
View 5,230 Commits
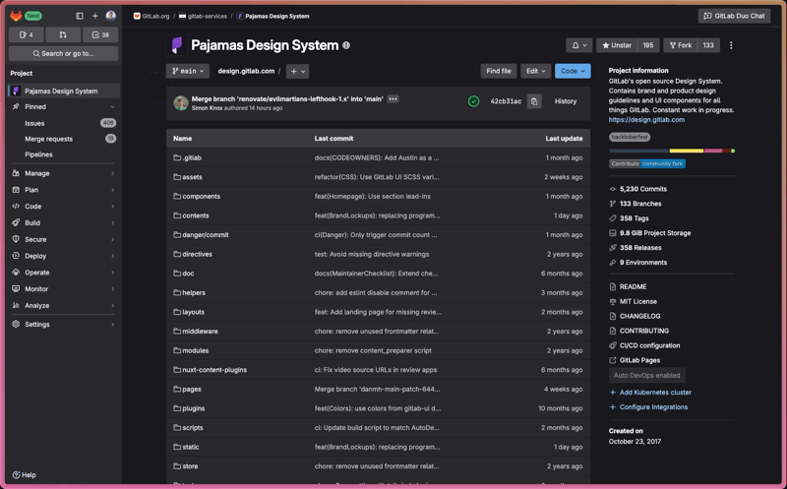637,189
